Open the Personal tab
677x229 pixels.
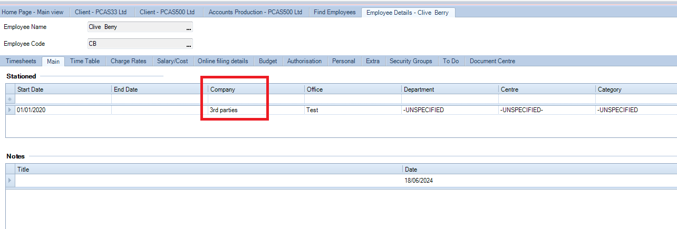pyautogui.click(x=344, y=61)
